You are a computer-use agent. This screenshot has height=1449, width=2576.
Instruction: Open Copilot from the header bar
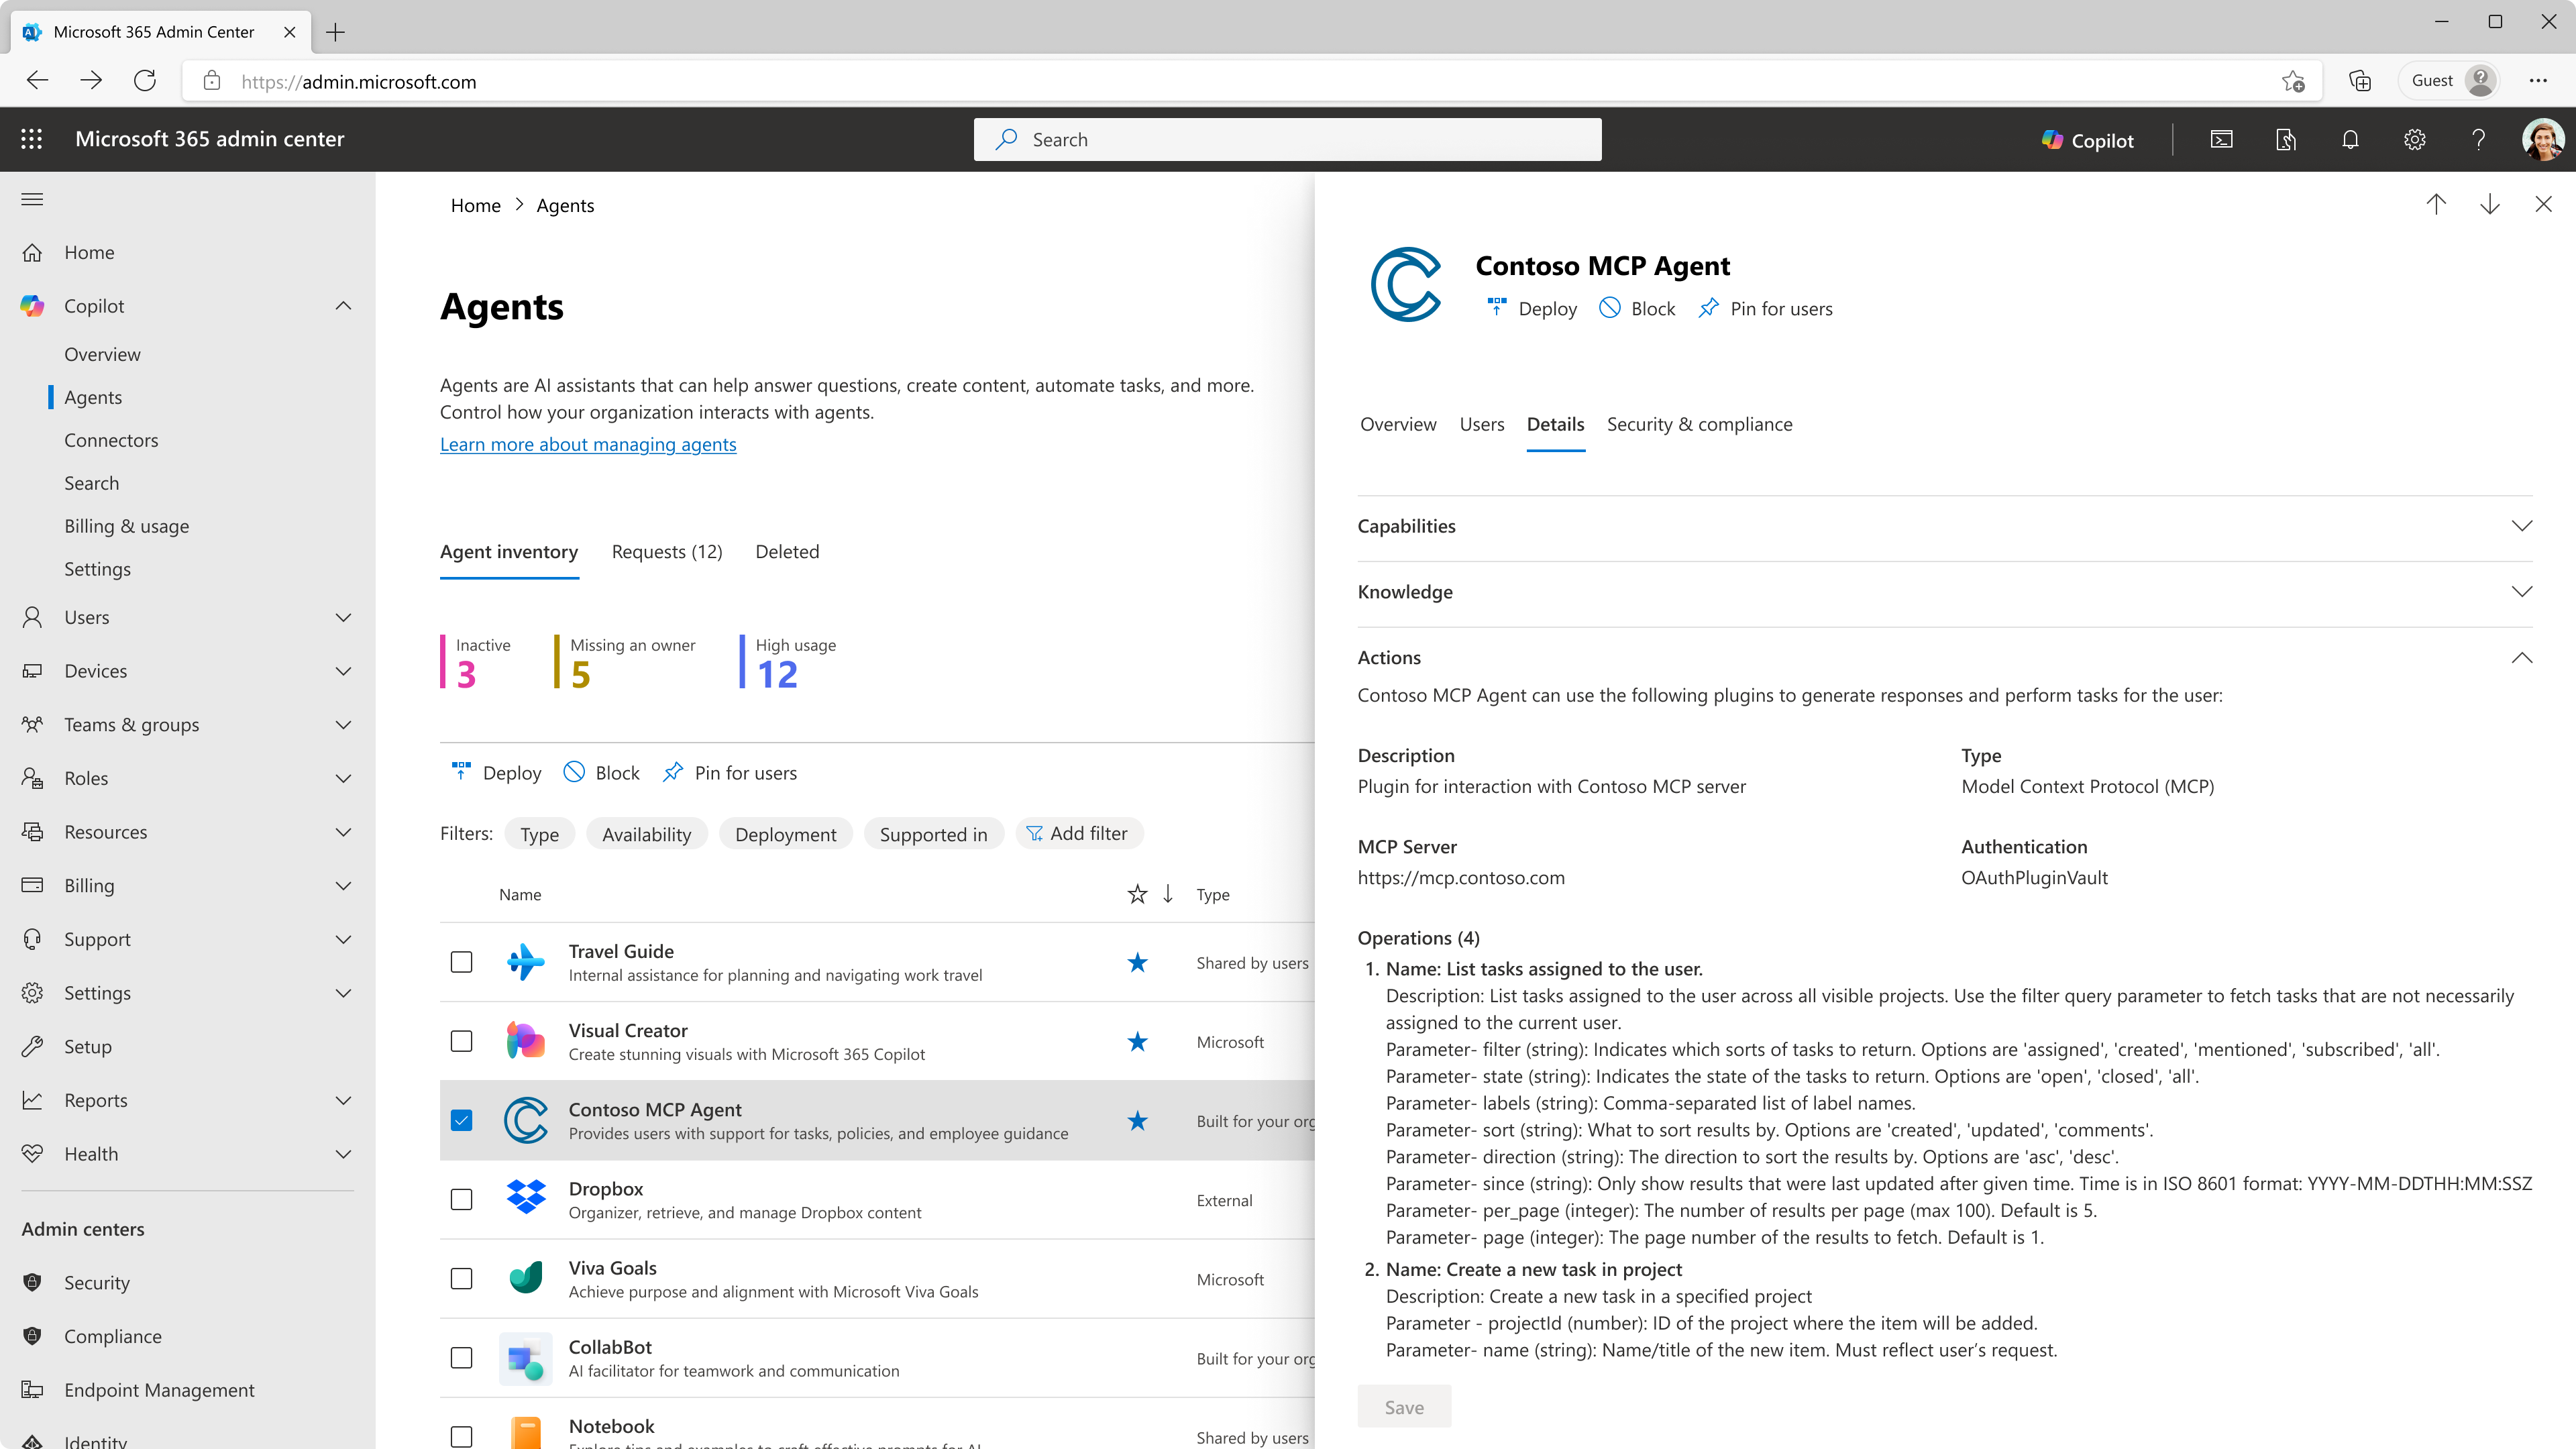[2088, 140]
